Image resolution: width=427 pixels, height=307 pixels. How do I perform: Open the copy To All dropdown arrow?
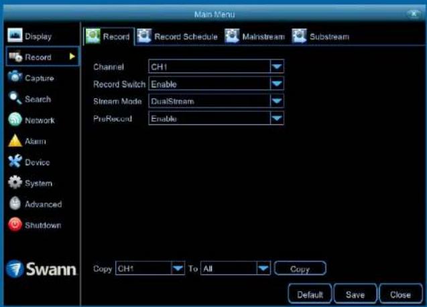point(263,268)
